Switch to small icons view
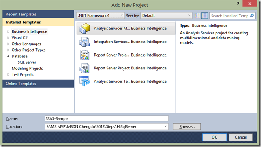This screenshot has height=147, width=261. tap(197, 16)
